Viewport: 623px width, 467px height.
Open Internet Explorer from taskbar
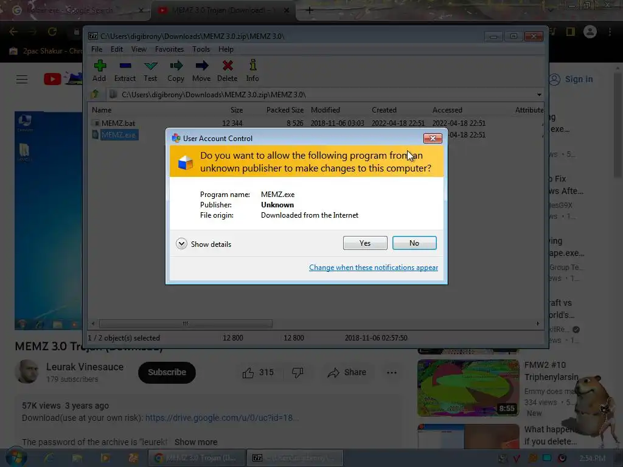(49, 458)
